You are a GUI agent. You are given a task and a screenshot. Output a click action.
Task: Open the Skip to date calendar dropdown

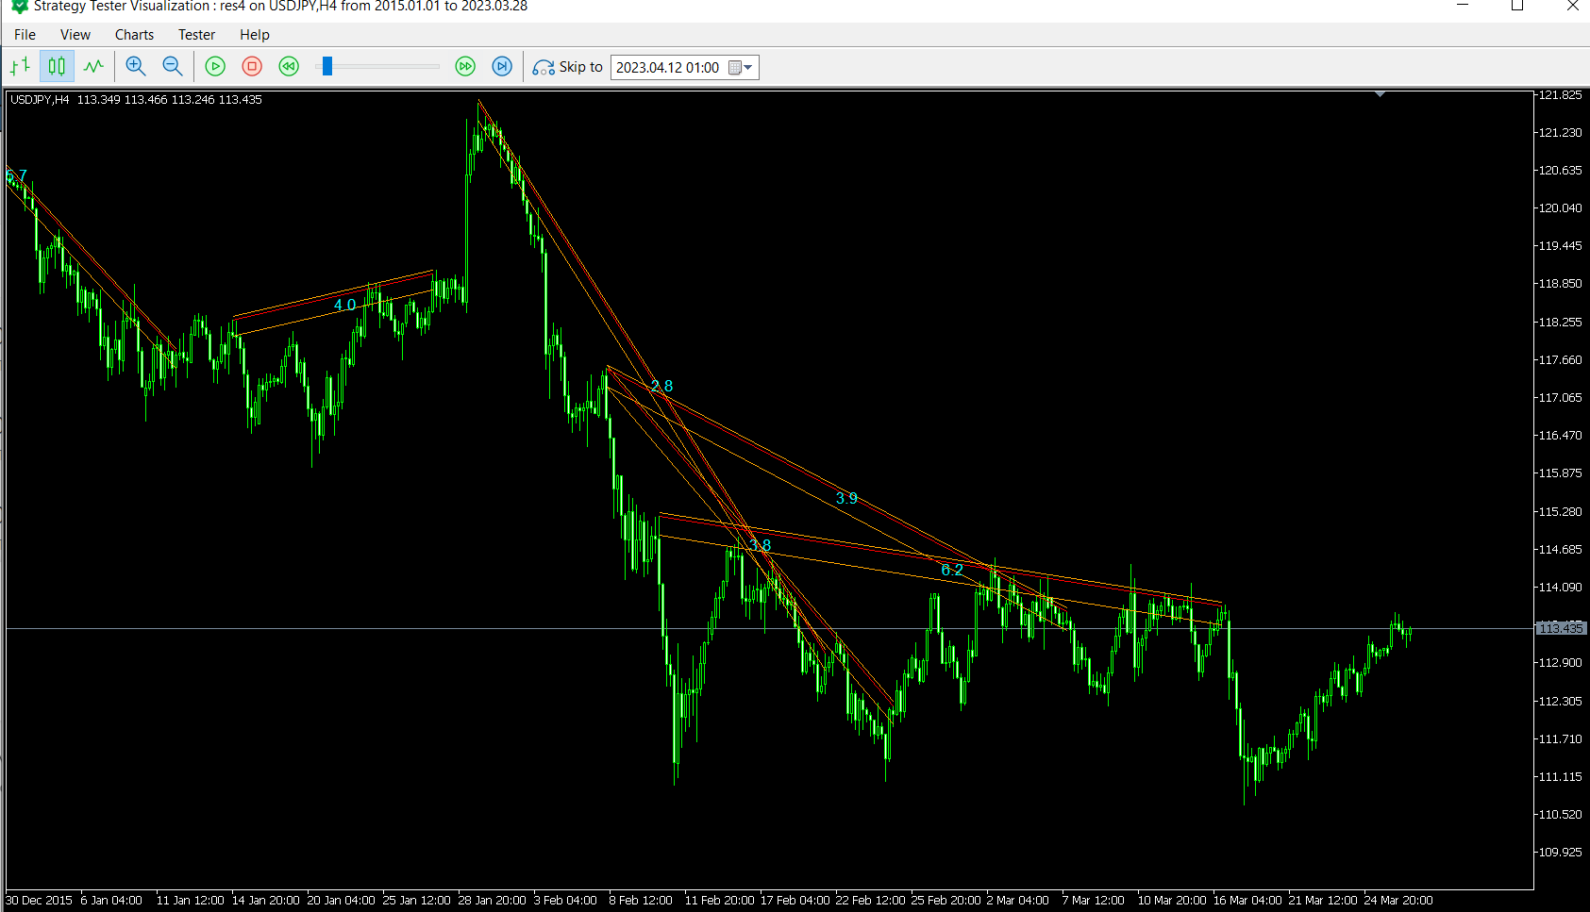[x=742, y=68]
